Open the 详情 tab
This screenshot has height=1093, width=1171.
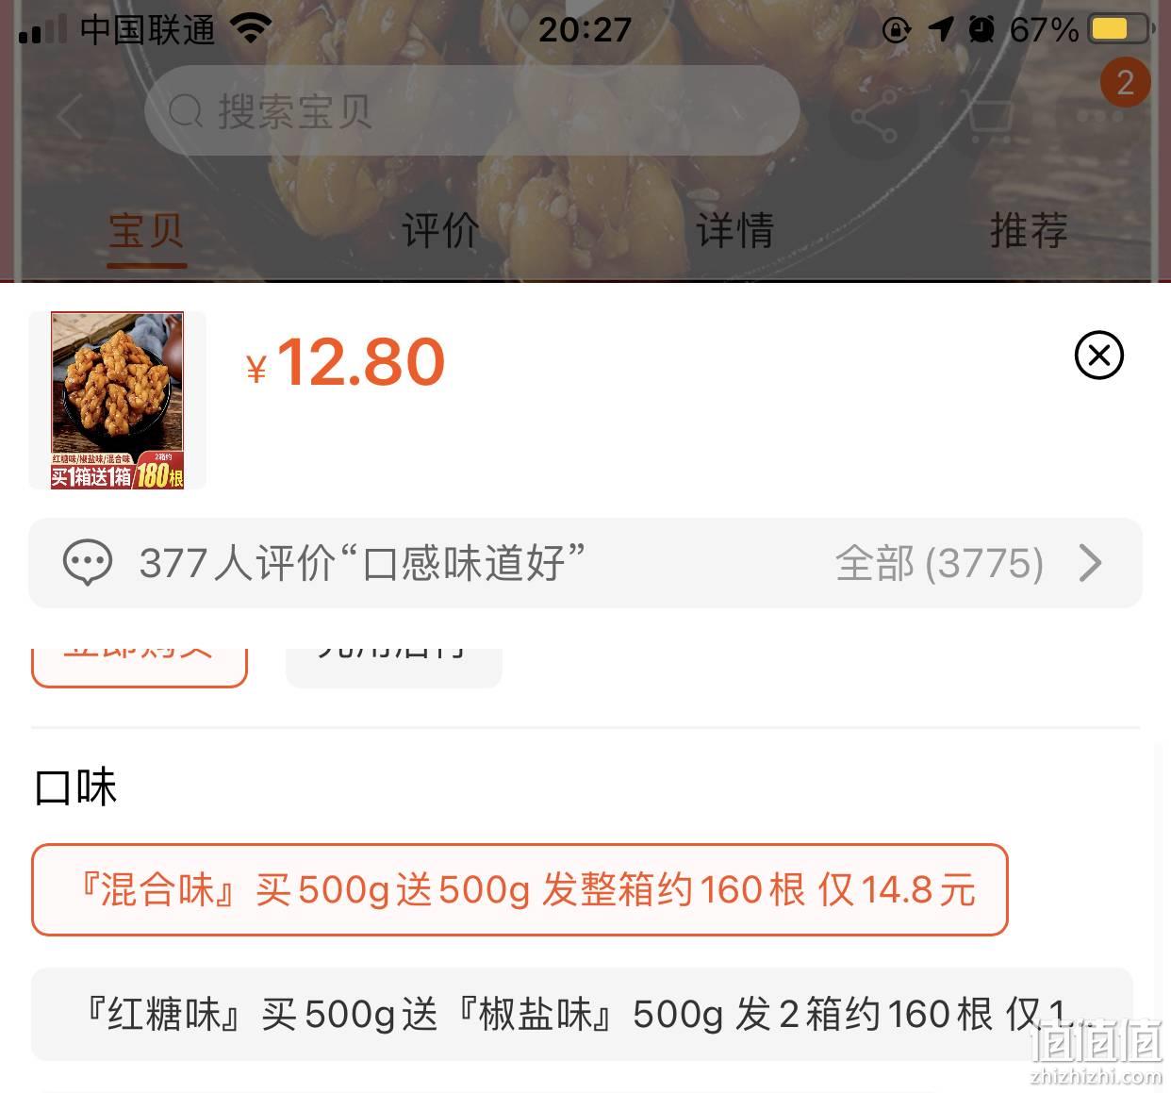pyautogui.click(x=734, y=231)
